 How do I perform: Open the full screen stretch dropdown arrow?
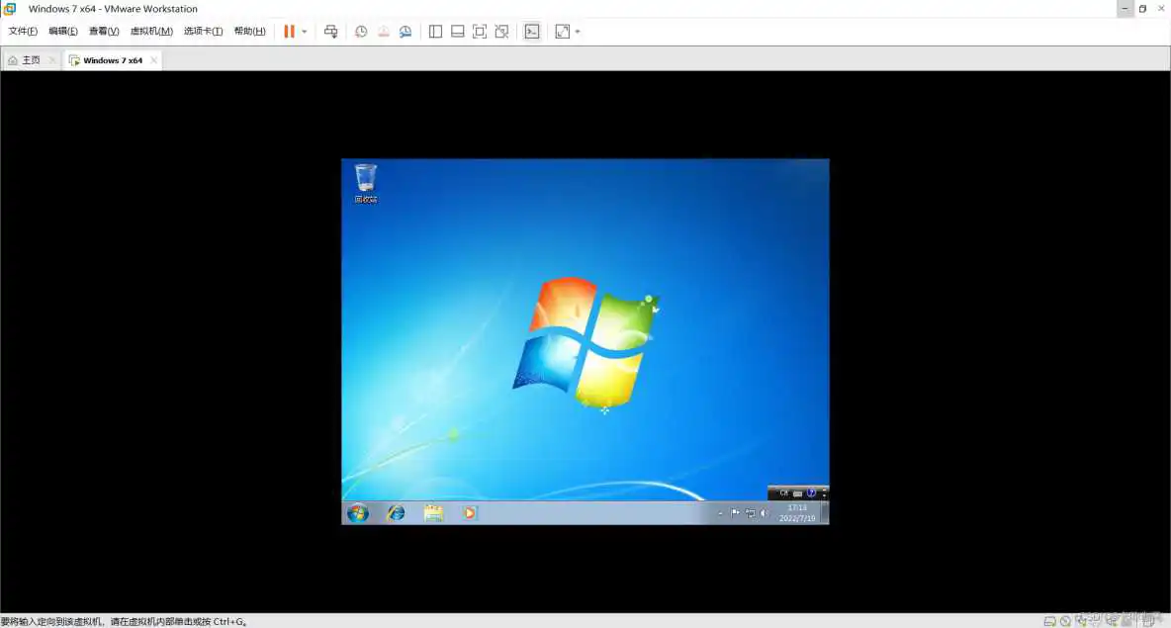click(579, 31)
